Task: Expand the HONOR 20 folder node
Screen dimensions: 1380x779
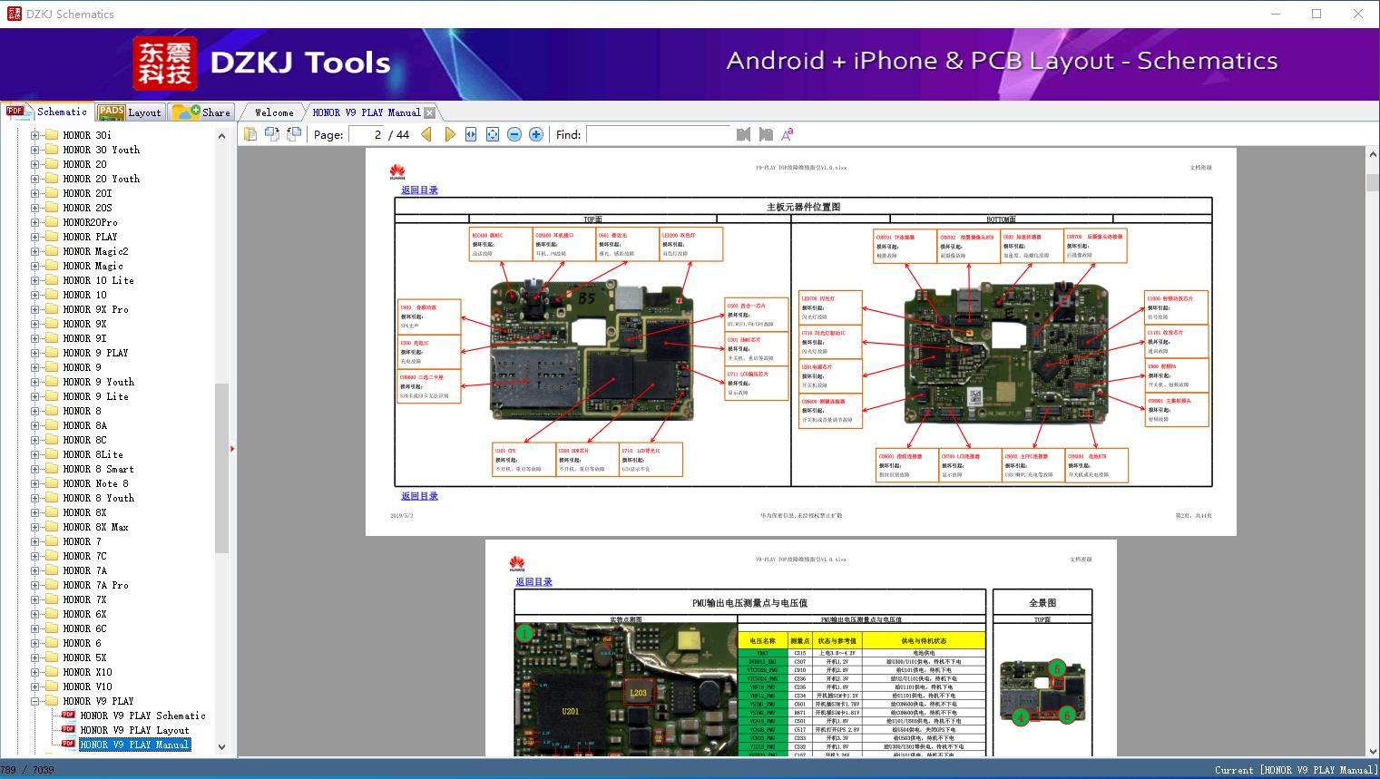Action: click(x=35, y=164)
